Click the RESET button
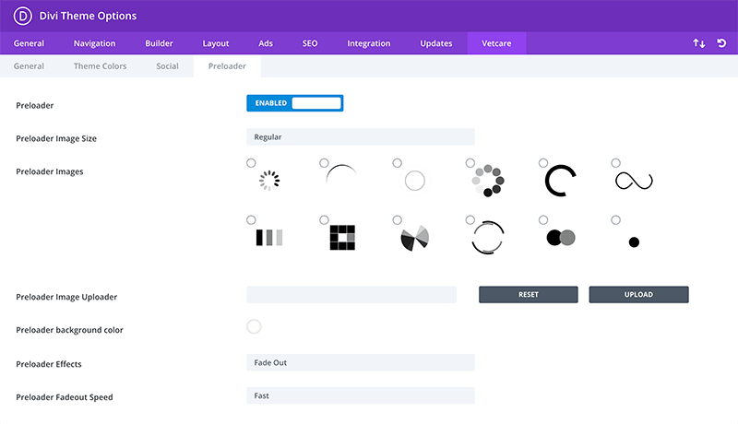Viewport: 738px width, 424px height. click(x=529, y=295)
